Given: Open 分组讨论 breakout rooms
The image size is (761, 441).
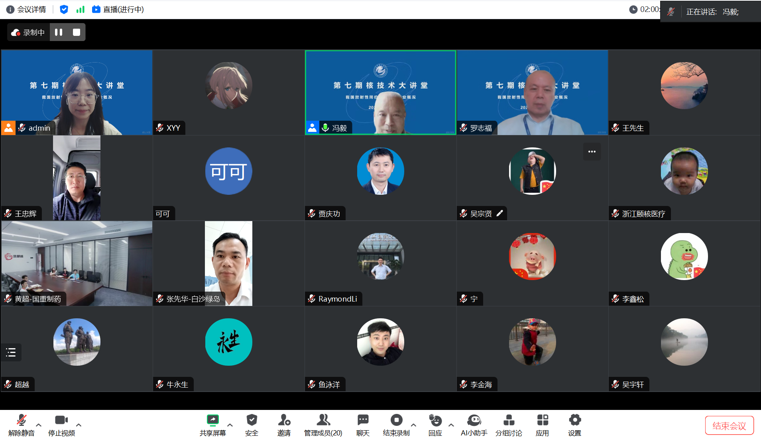Looking at the screenshot, I should pos(509,425).
